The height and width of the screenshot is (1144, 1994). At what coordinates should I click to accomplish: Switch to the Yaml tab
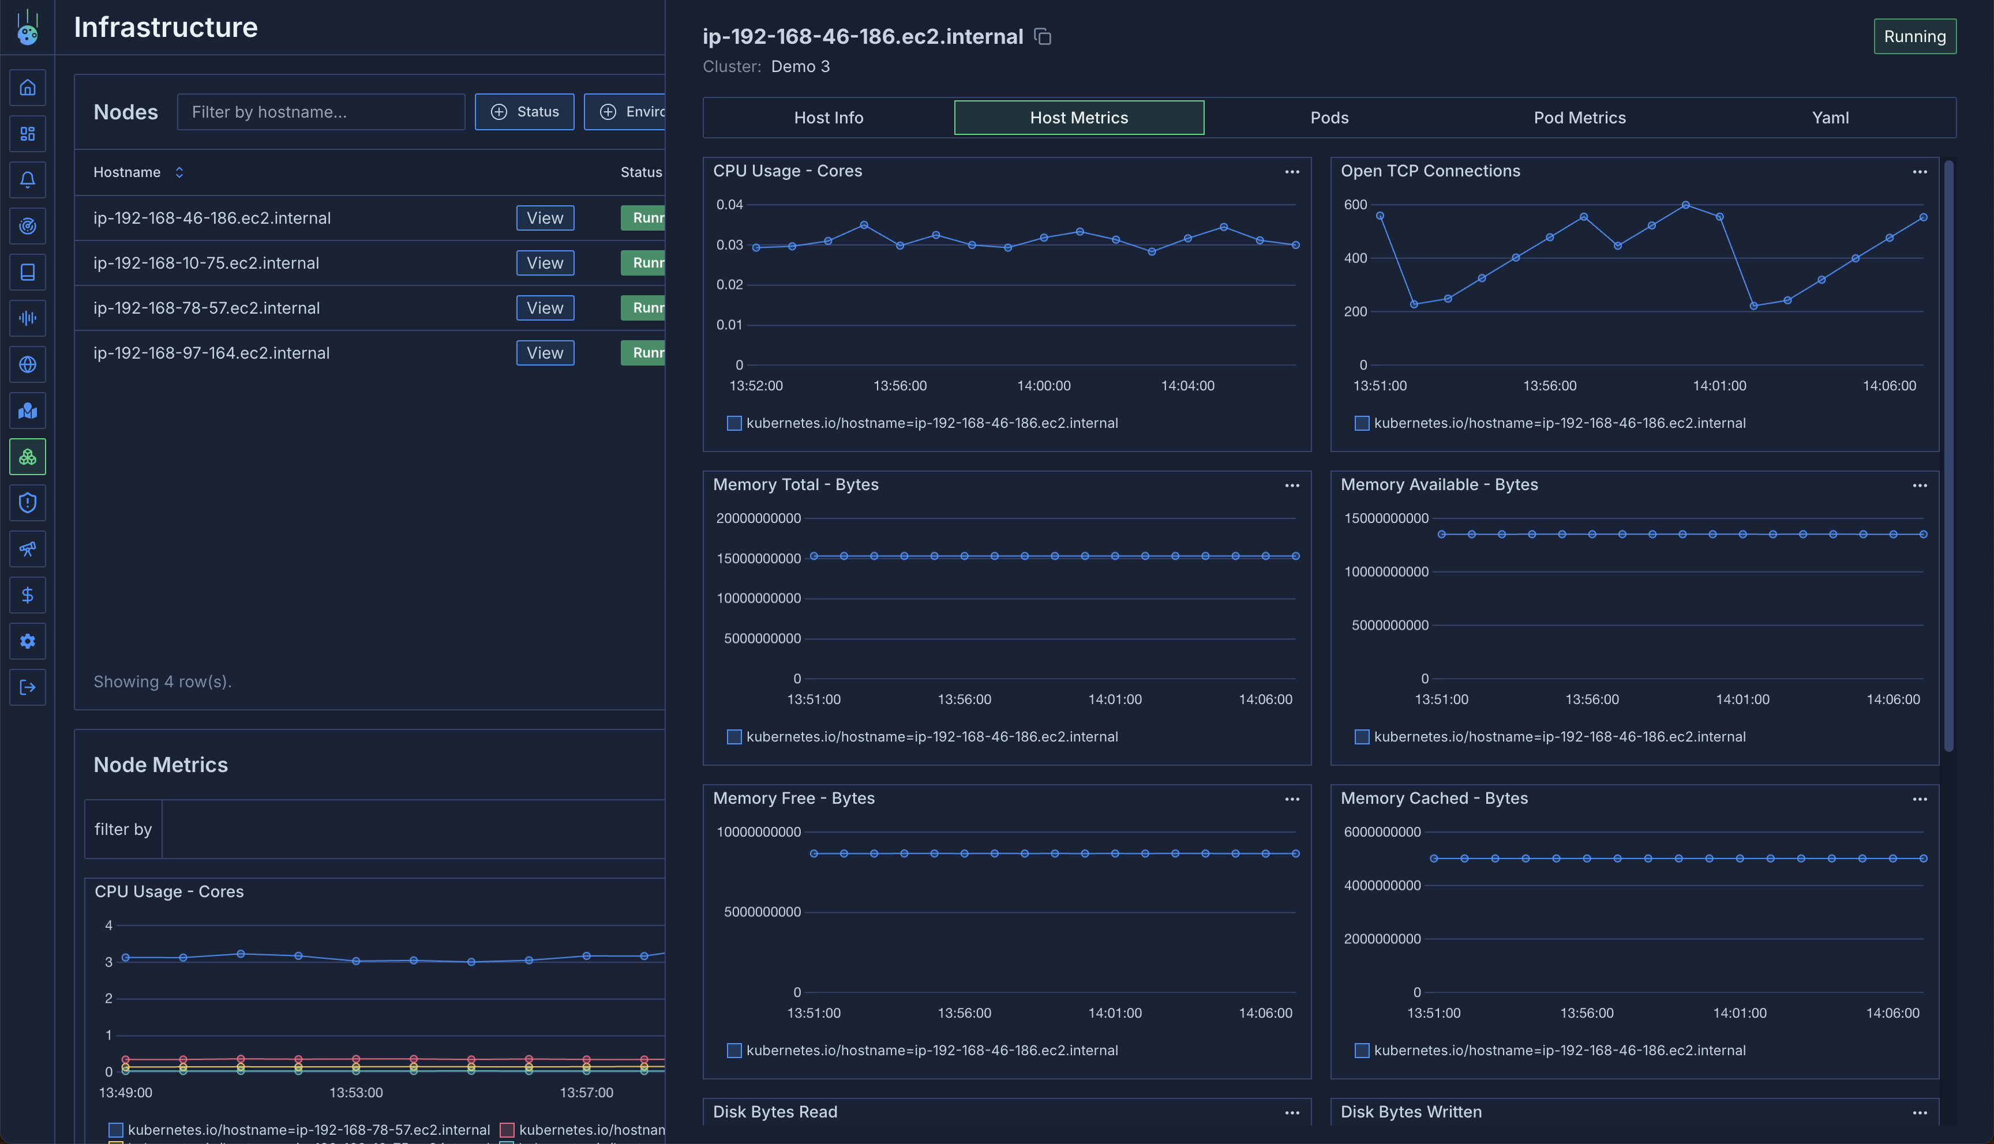[x=1830, y=118]
